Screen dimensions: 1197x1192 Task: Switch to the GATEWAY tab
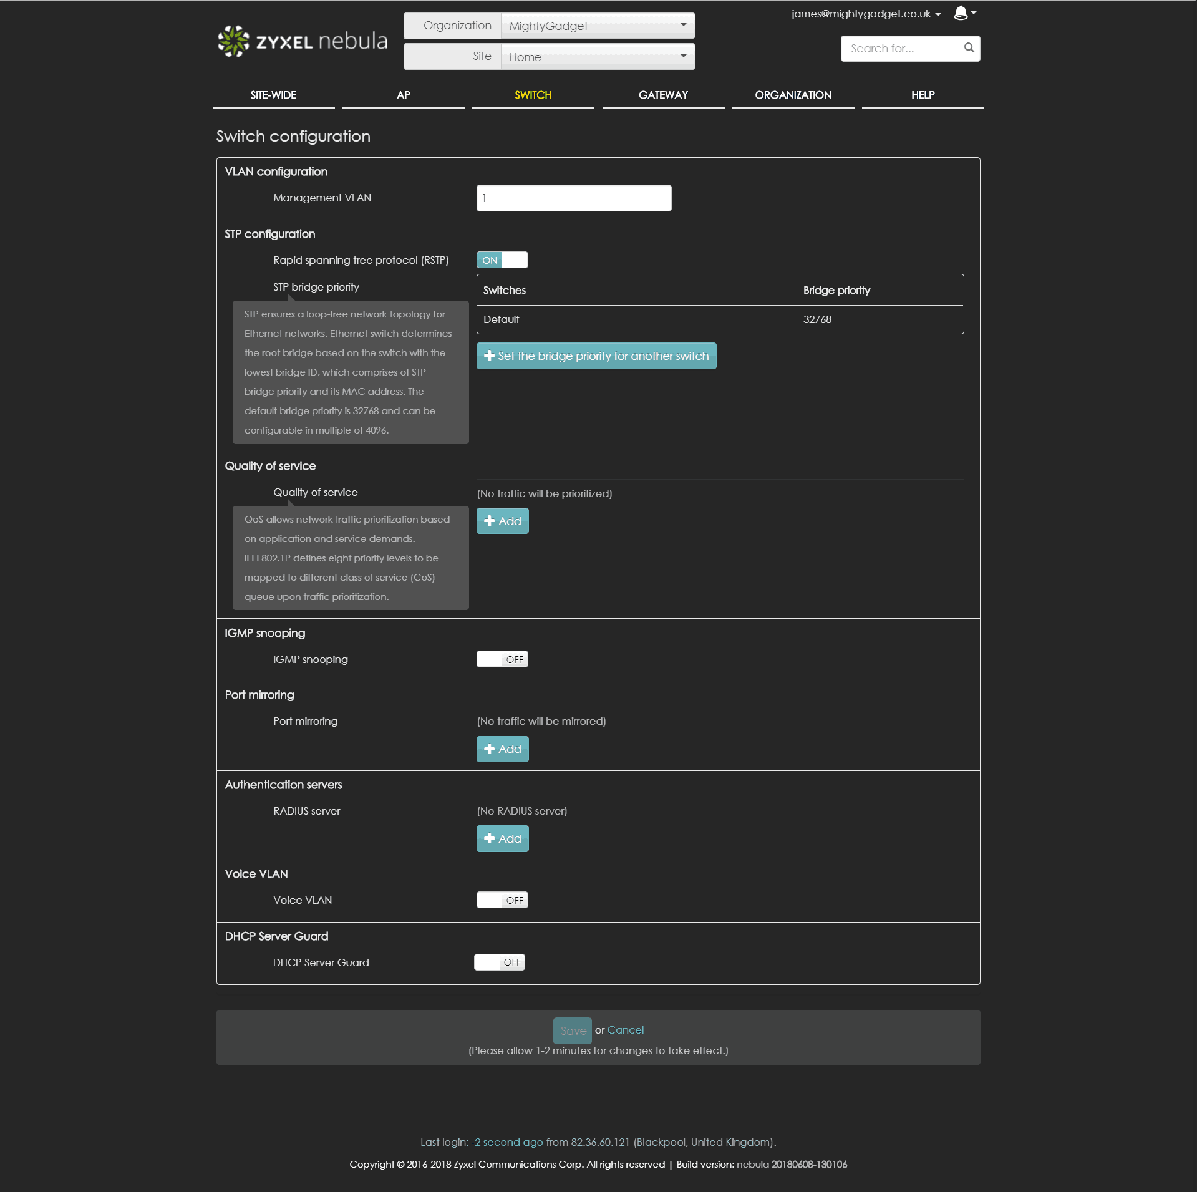coord(663,95)
